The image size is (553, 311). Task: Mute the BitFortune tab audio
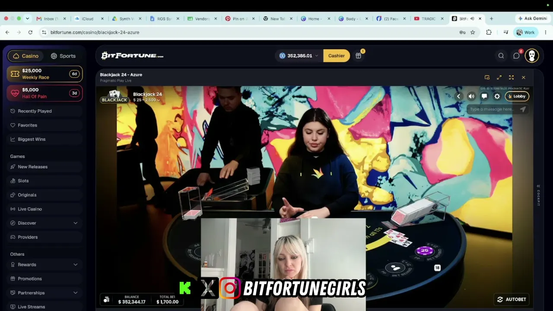click(472, 19)
